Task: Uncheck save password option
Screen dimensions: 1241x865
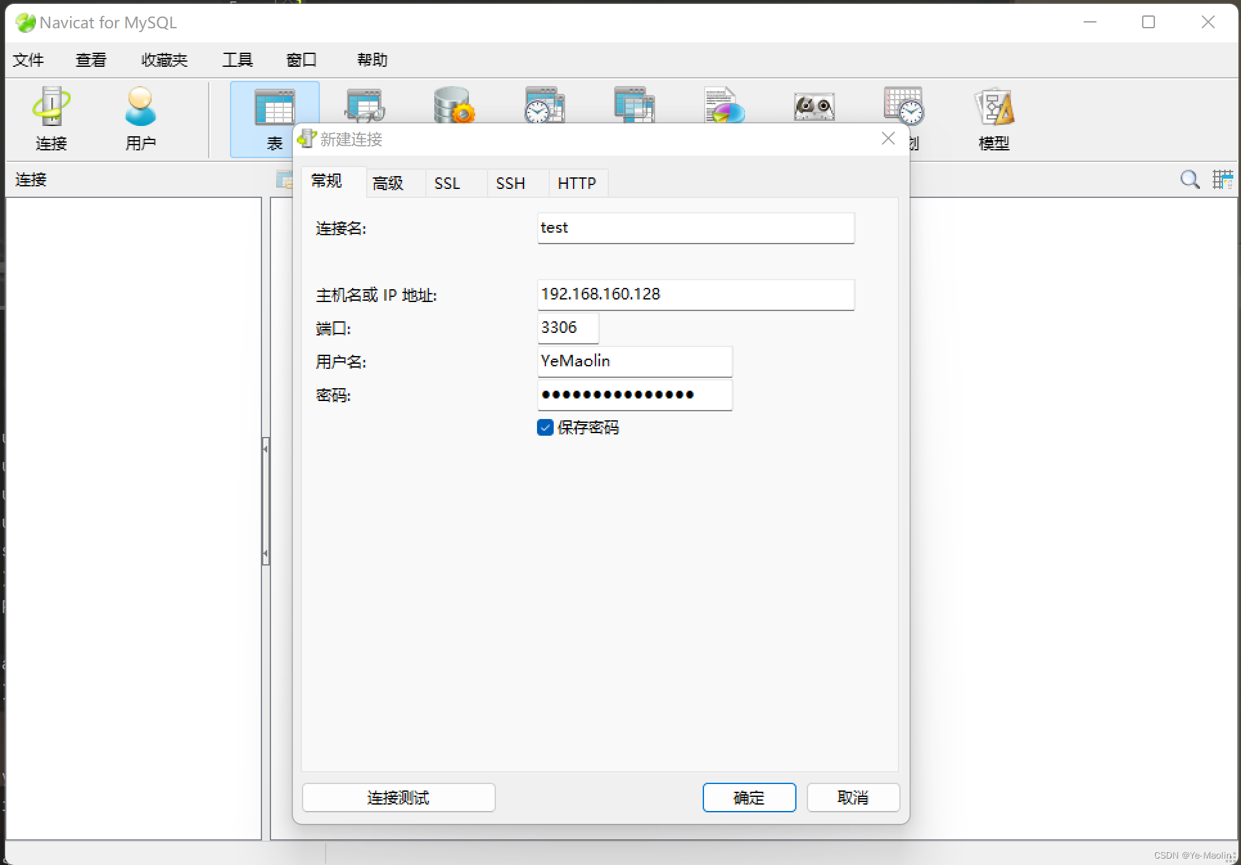Action: [x=545, y=427]
